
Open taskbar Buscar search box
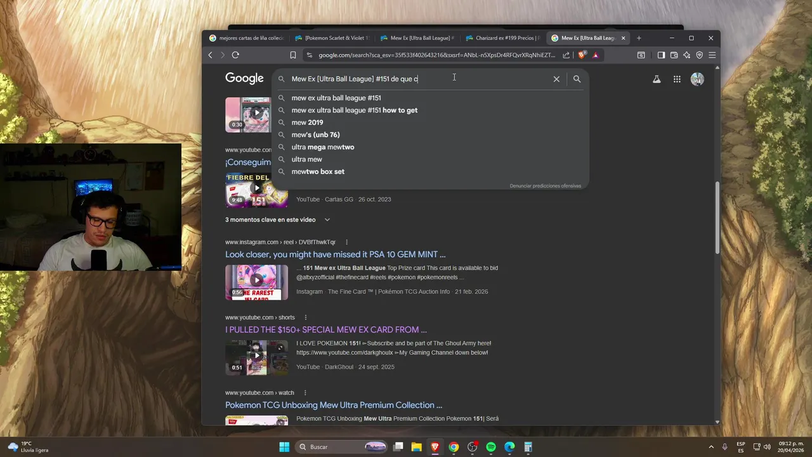pyautogui.click(x=342, y=447)
